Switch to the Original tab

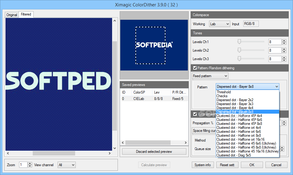coord(12,15)
